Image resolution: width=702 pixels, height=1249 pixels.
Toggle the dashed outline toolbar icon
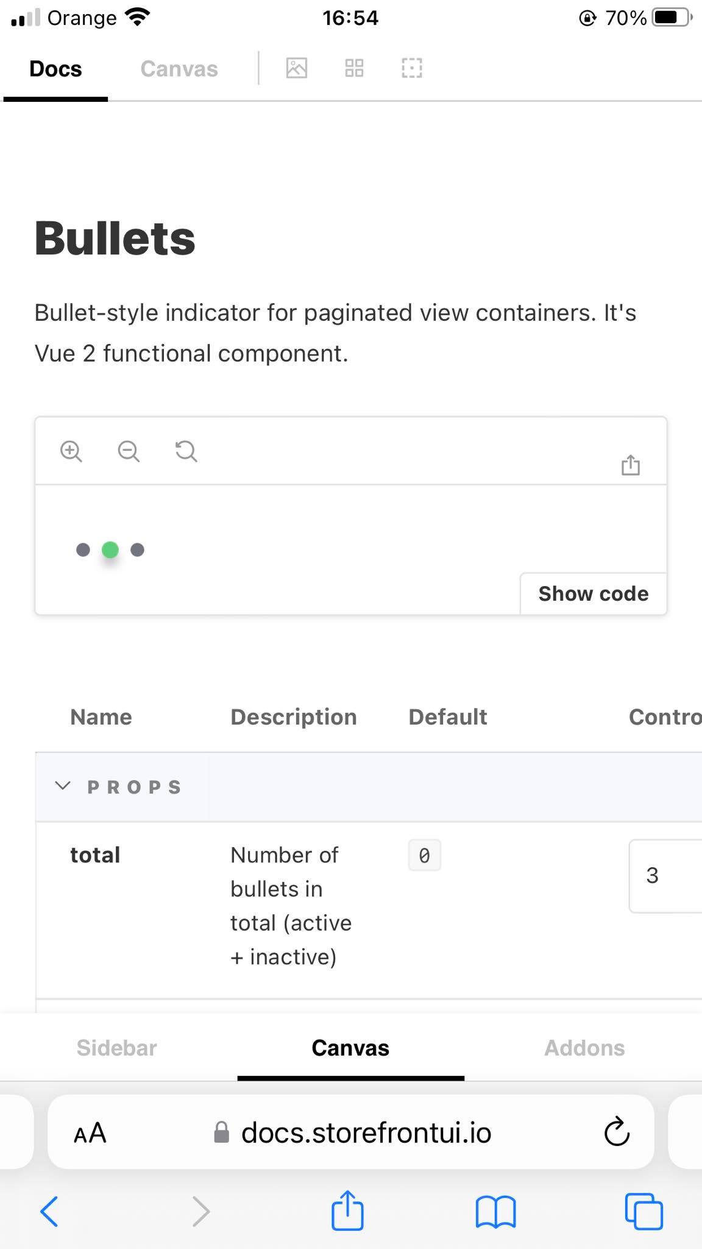coord(412,68)
